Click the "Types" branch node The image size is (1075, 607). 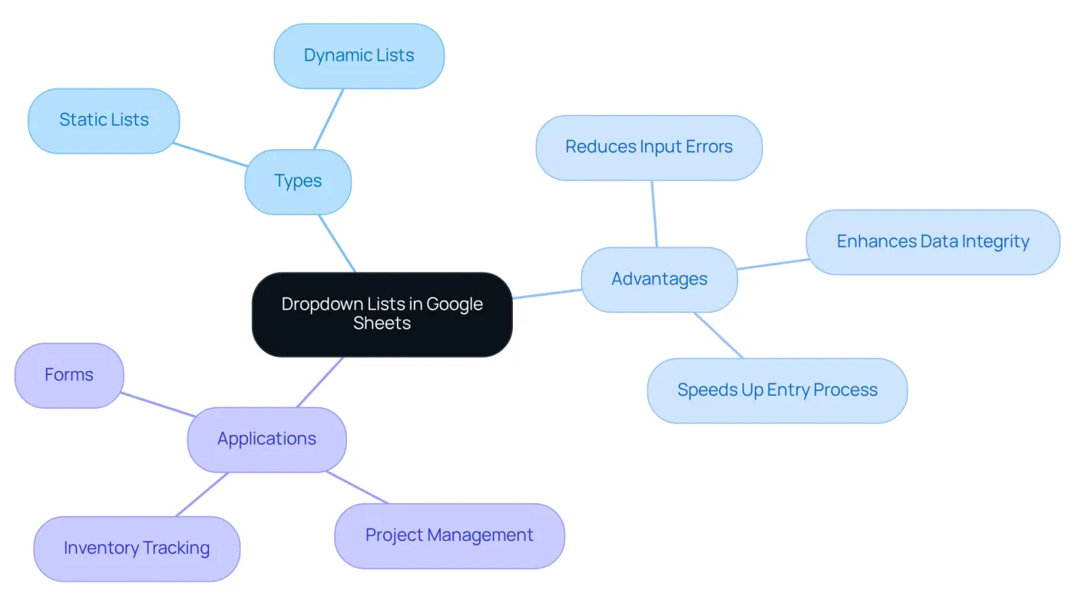(298, 182)
